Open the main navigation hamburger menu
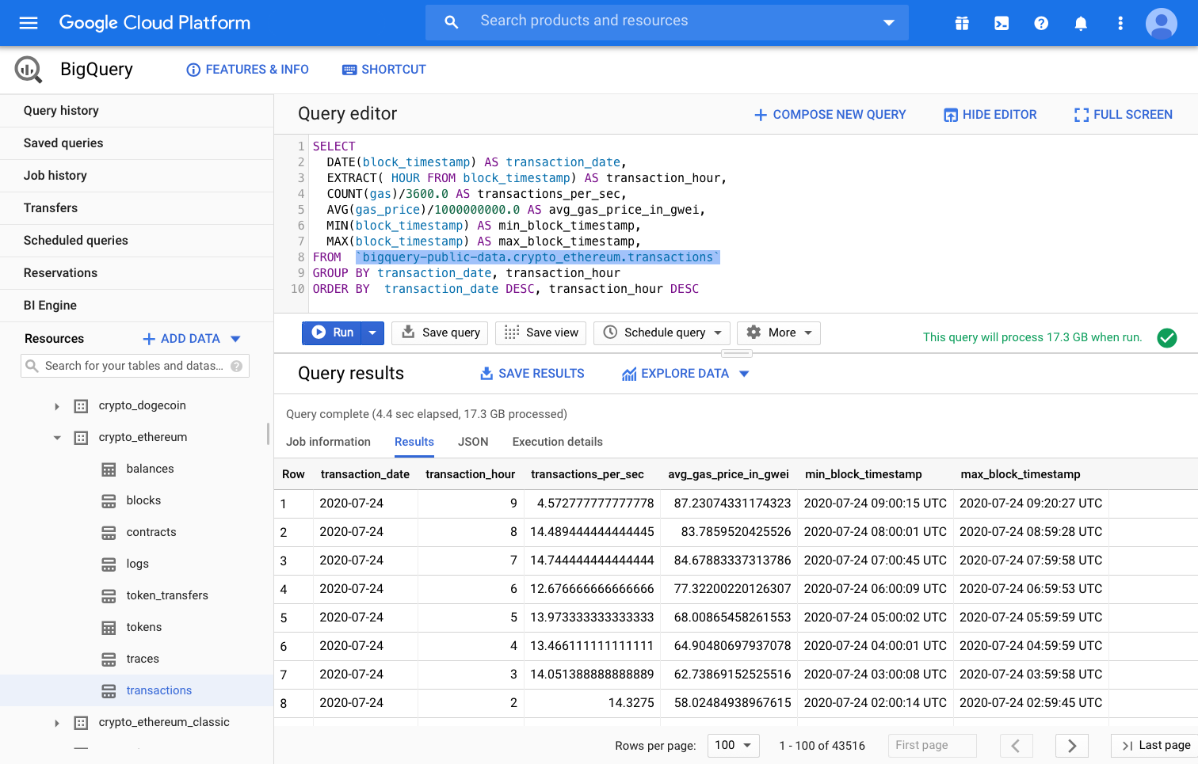 pos(29,23)
